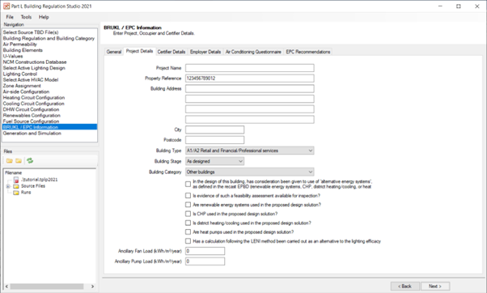Select 'Renewables Configuration' navigation item
Screen dimensions: 487x293
click(32, 115)
